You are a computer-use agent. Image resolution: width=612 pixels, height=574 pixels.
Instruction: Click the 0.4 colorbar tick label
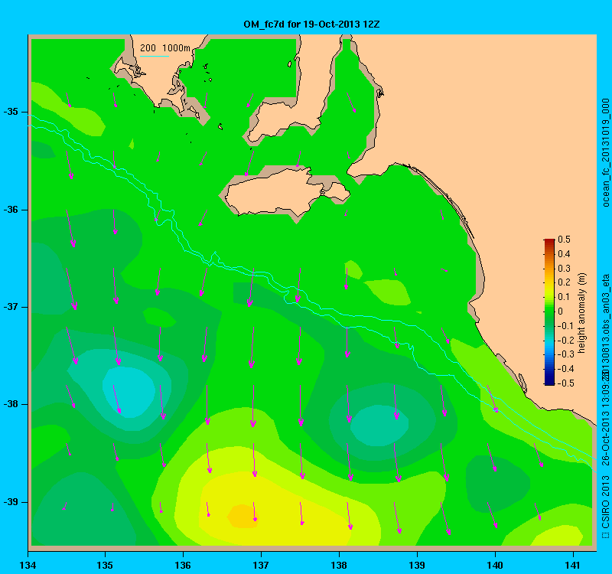[564, 254]
